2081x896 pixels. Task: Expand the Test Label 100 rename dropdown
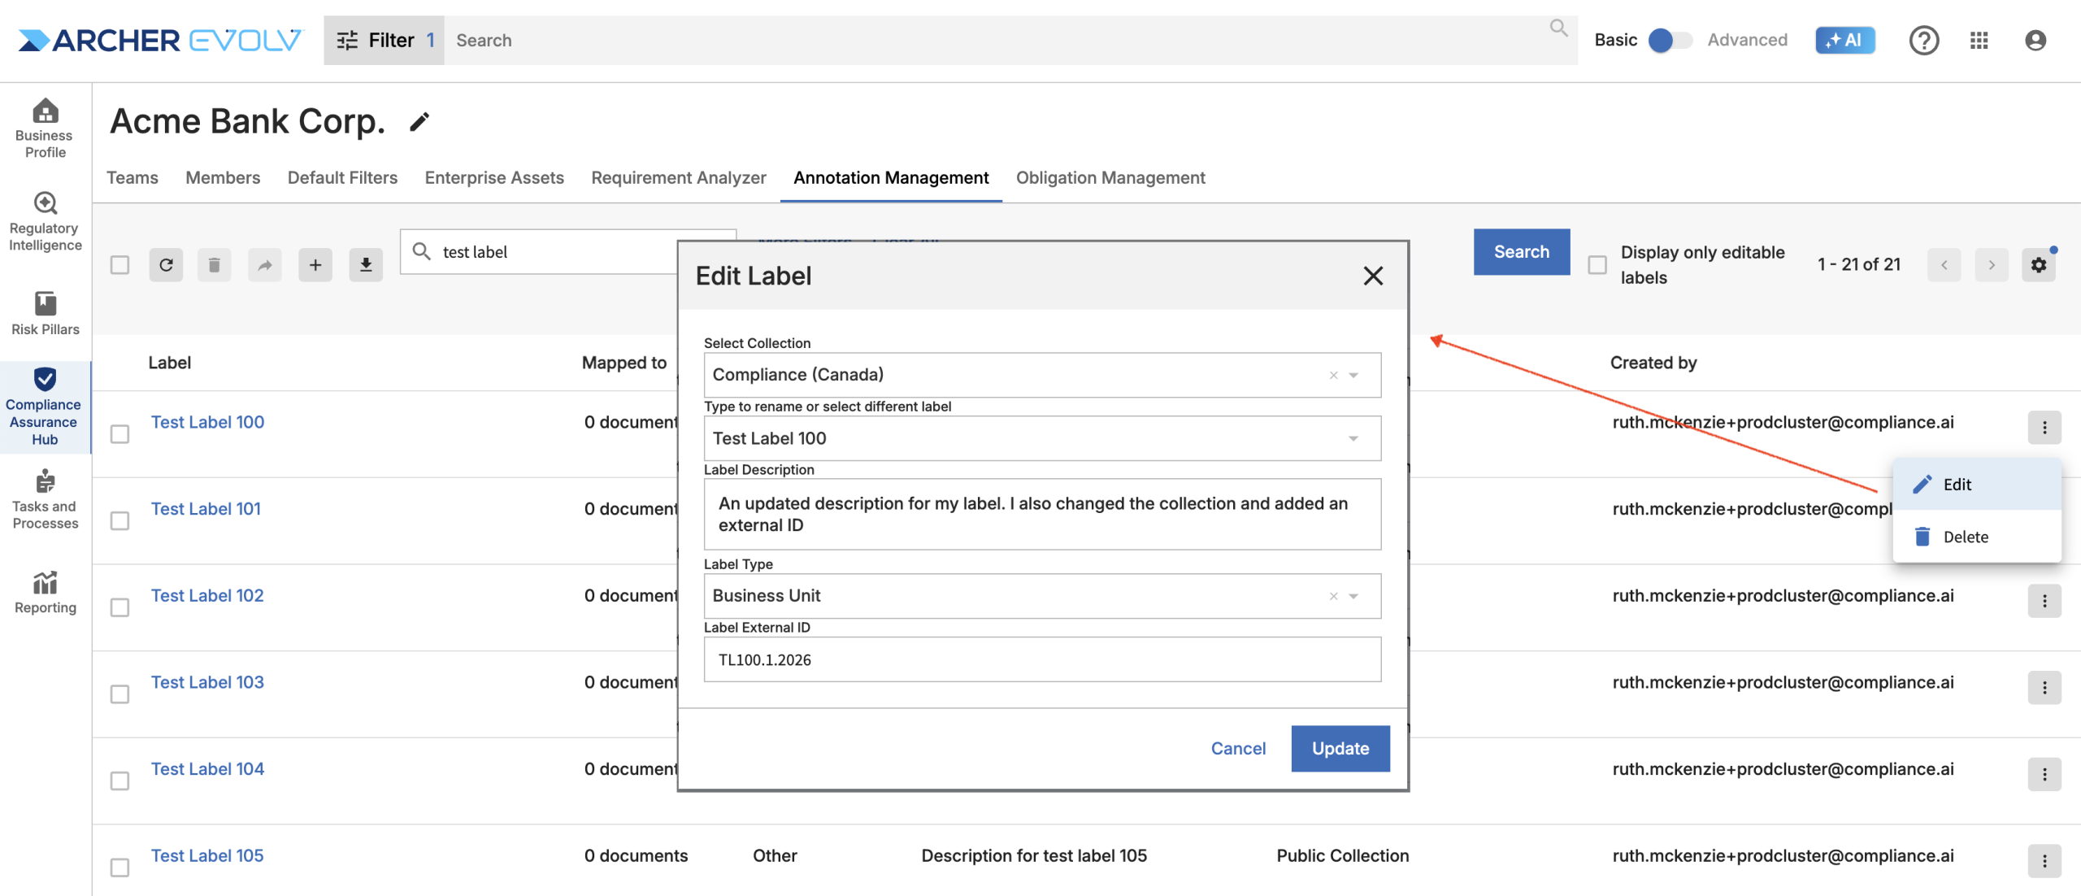pos(1353,438)
